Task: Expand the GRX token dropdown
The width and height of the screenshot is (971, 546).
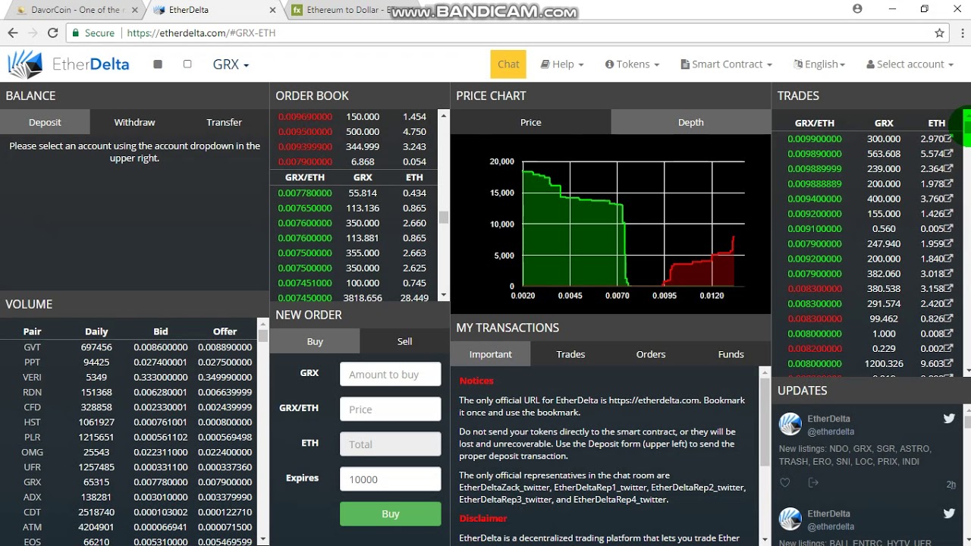Action: point(231,64)
